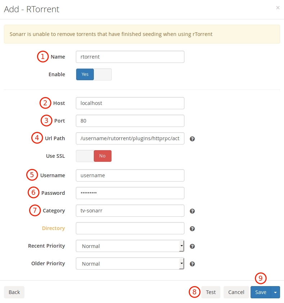The height and width of the screenshot is (303, 284).
Task: Toggle the Use SSL switch set to No
Action: 94,156
